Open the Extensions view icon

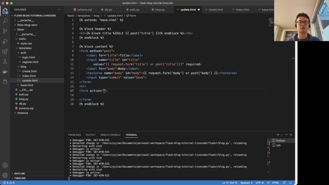click(x=5, y=51)
